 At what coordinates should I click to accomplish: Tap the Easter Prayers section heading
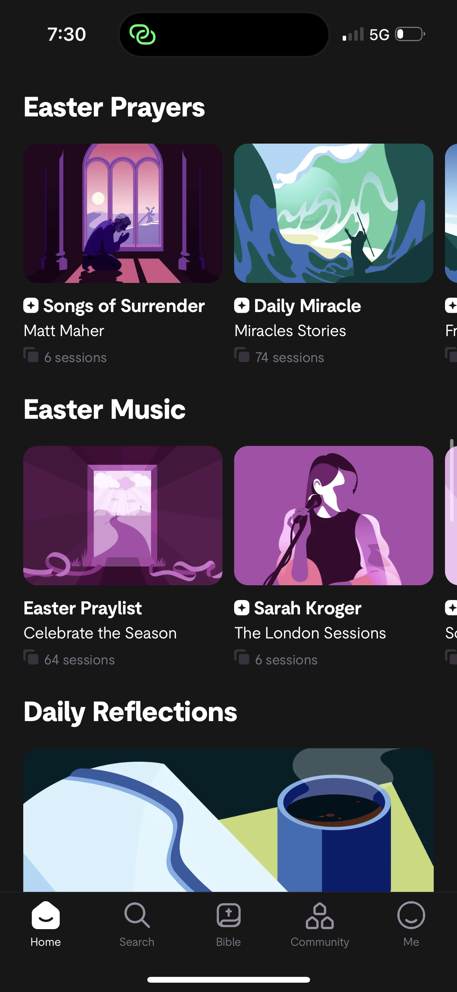point(114,107)
